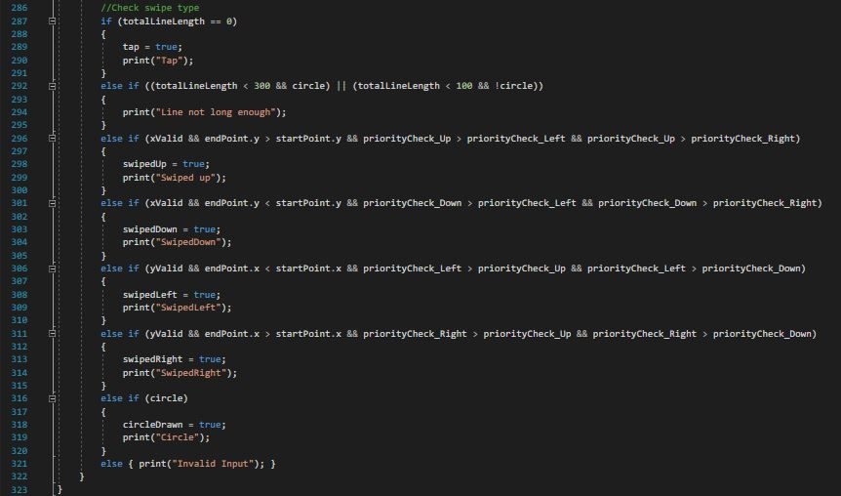Viewport: 841px width, 496px height.
Task: Click "priorityCheck_Right" on line 301
Action: tap(765, 203)
